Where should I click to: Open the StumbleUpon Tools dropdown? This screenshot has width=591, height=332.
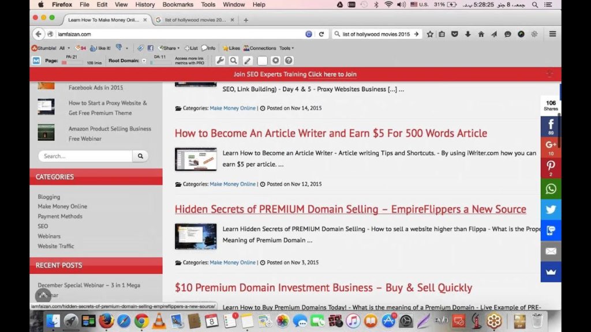286,48
